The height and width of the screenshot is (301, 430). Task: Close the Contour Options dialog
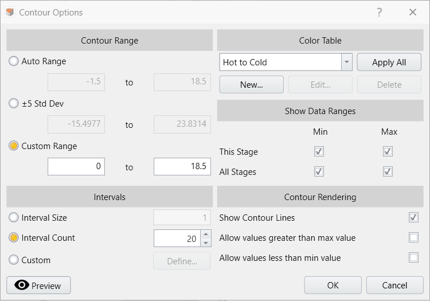[x=413, y=12]
